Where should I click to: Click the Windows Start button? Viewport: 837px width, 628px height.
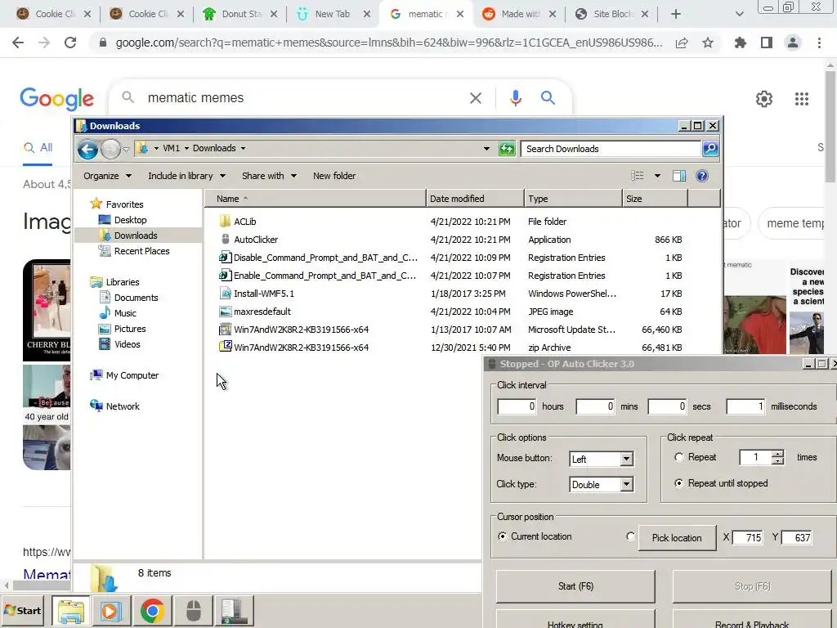pyautogui.click(x=24, y=610)
